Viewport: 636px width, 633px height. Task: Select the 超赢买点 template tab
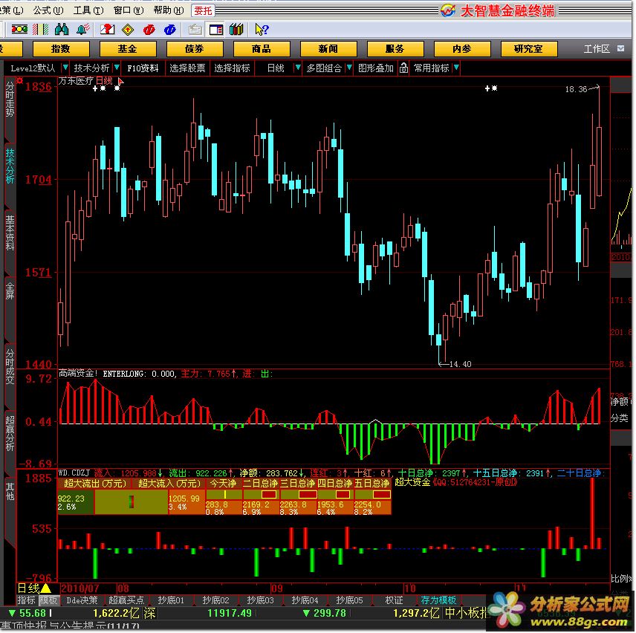(x=126, y=600)
